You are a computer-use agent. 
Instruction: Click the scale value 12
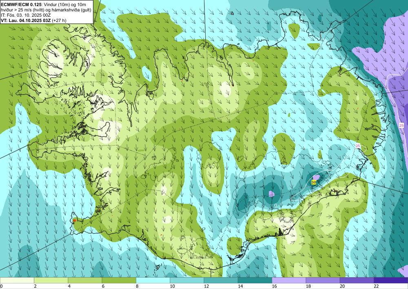206,287
